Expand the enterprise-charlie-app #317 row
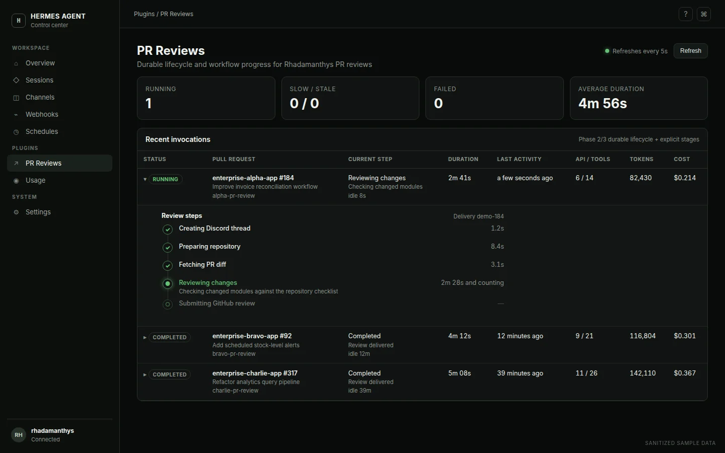 click(x=145, y=374)
